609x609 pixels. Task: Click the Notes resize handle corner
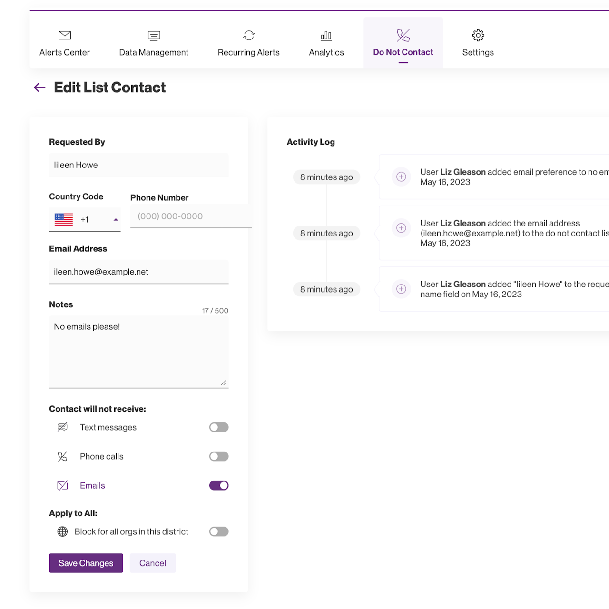(224, 383)
